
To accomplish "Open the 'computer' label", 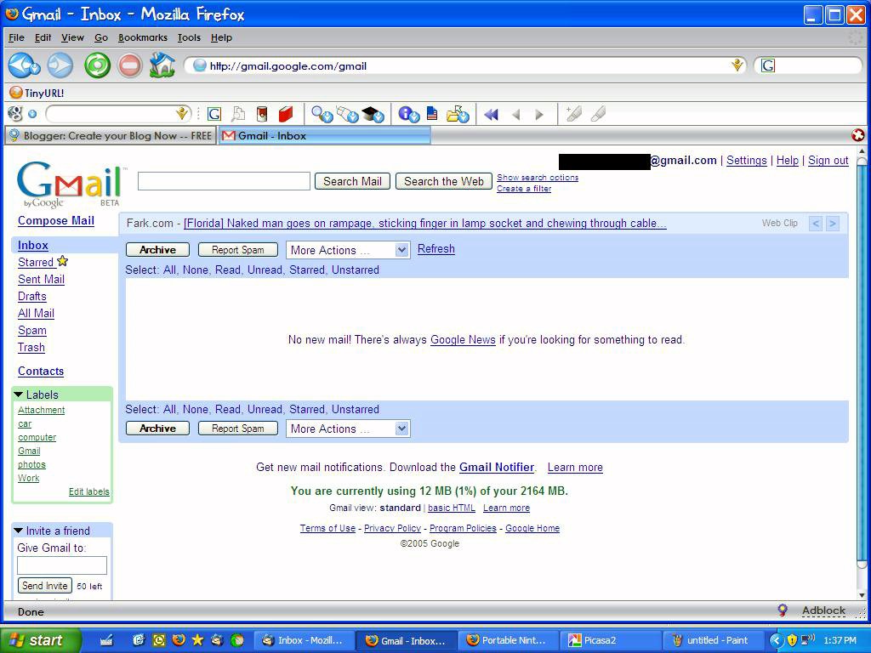I will tap(37, 437).
